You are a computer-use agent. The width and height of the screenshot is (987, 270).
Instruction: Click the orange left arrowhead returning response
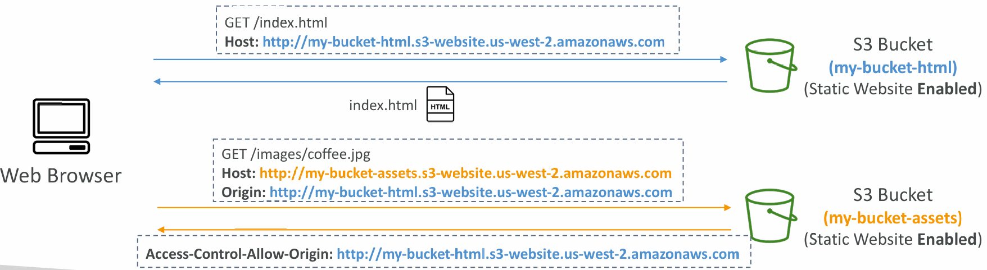coord(161,230)
